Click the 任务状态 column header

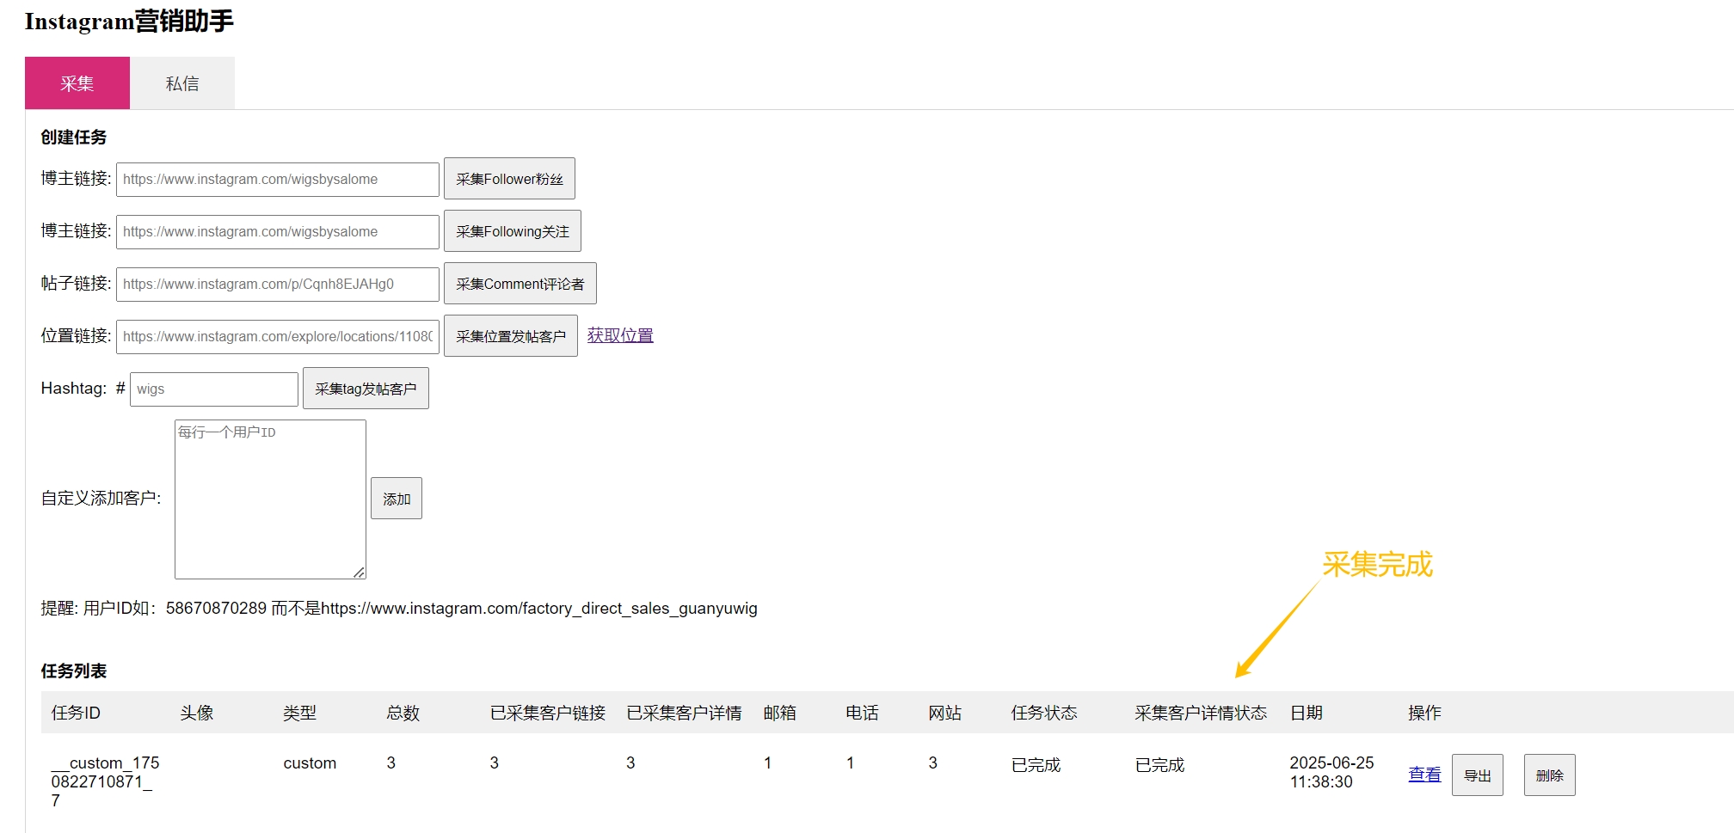[x=1044, y=713]
